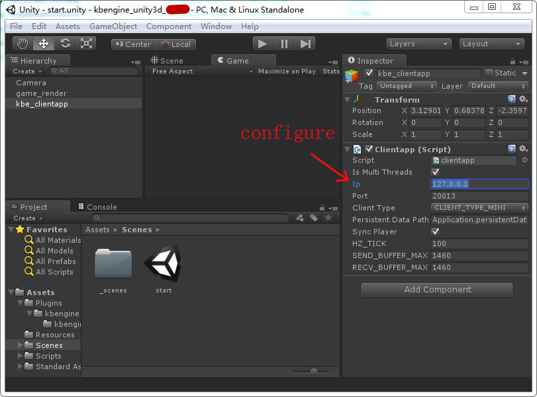Open the Component menu
Image resolution: width=537 pixels, height=397 pixels.
(169, 26)
